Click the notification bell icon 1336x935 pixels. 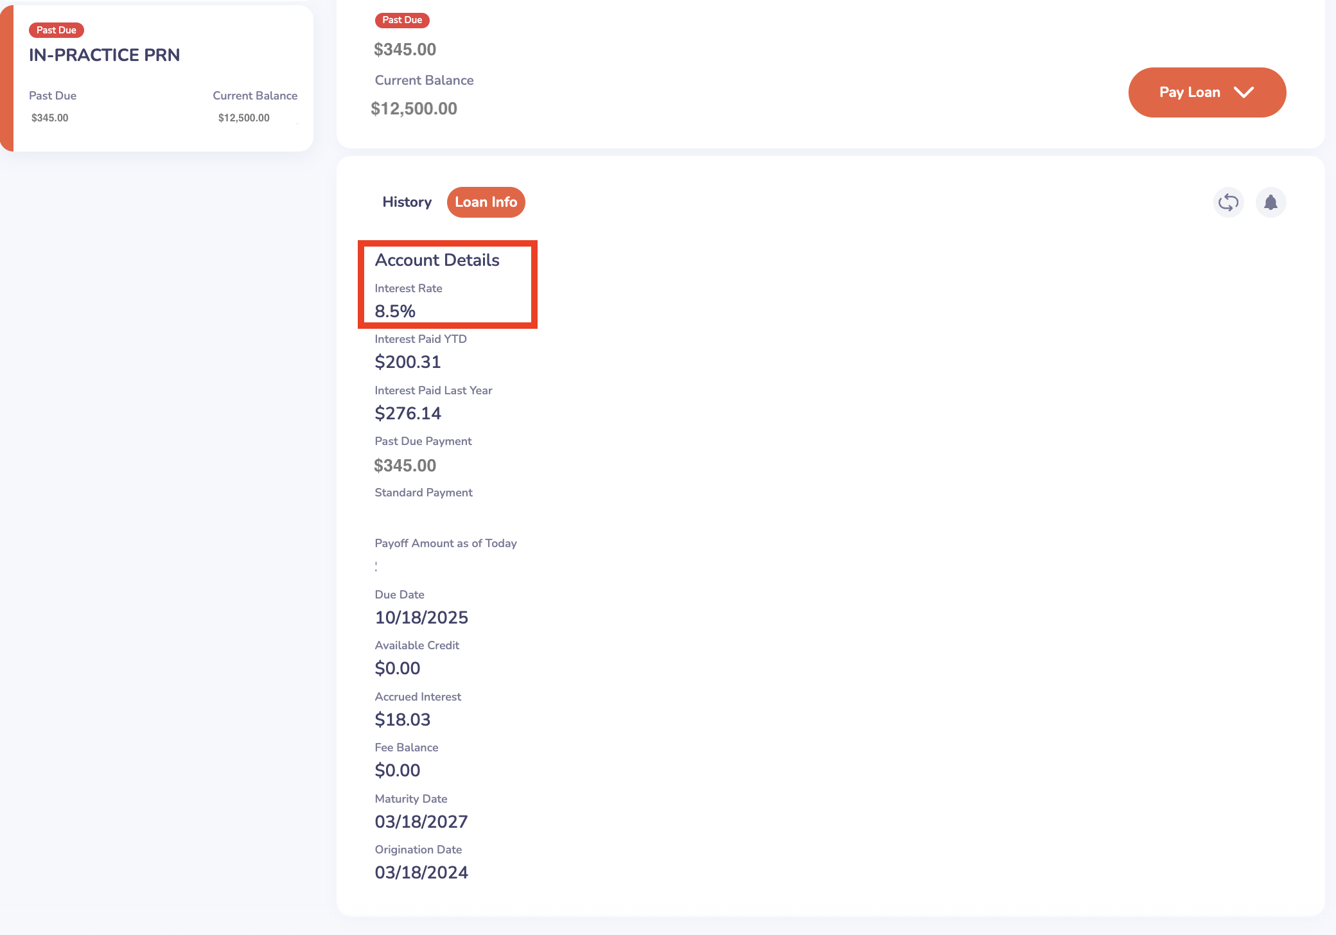point(1270,202)
